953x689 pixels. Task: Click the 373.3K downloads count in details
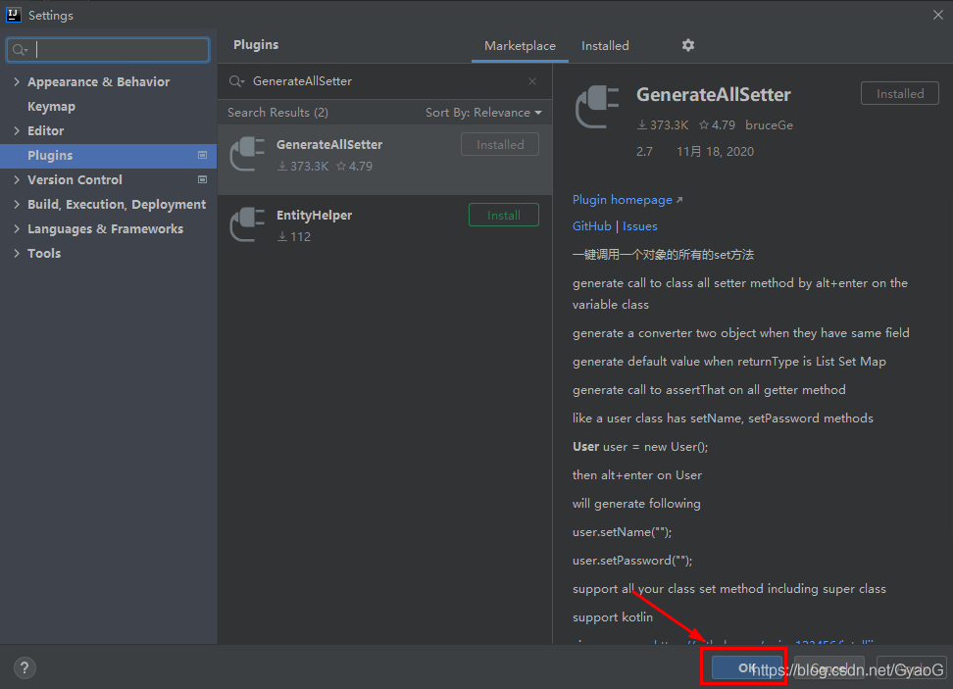click(663, 125)
